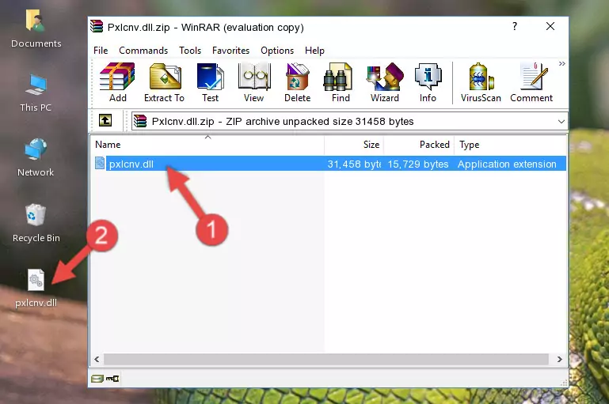
Task: Click the horizontal scrollbar right arrow
Action: tap(560, 360)
